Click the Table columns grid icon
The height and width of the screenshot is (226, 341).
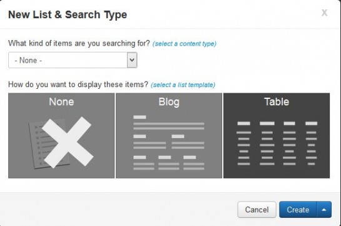click(x=277, y=143)
